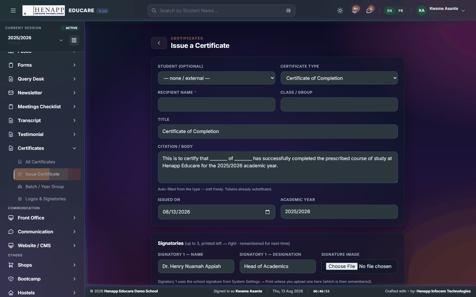Click the Newsletter envelope icon
The width and height of the screenshot is (476, 297).
click(x=11, y=93)
